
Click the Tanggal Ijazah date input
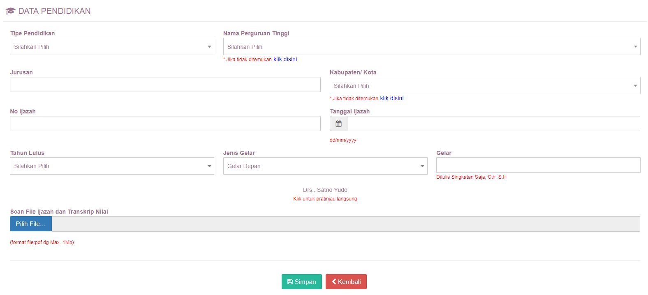pos(493,124)
